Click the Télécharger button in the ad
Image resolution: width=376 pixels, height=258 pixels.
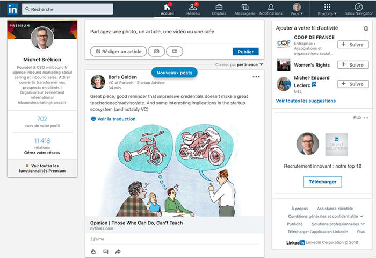(322, 182)
